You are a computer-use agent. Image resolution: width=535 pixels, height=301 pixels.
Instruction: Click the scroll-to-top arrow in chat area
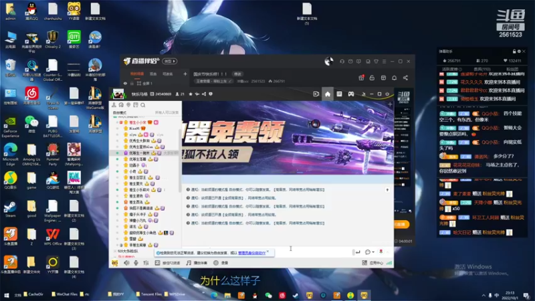(387, 190)
